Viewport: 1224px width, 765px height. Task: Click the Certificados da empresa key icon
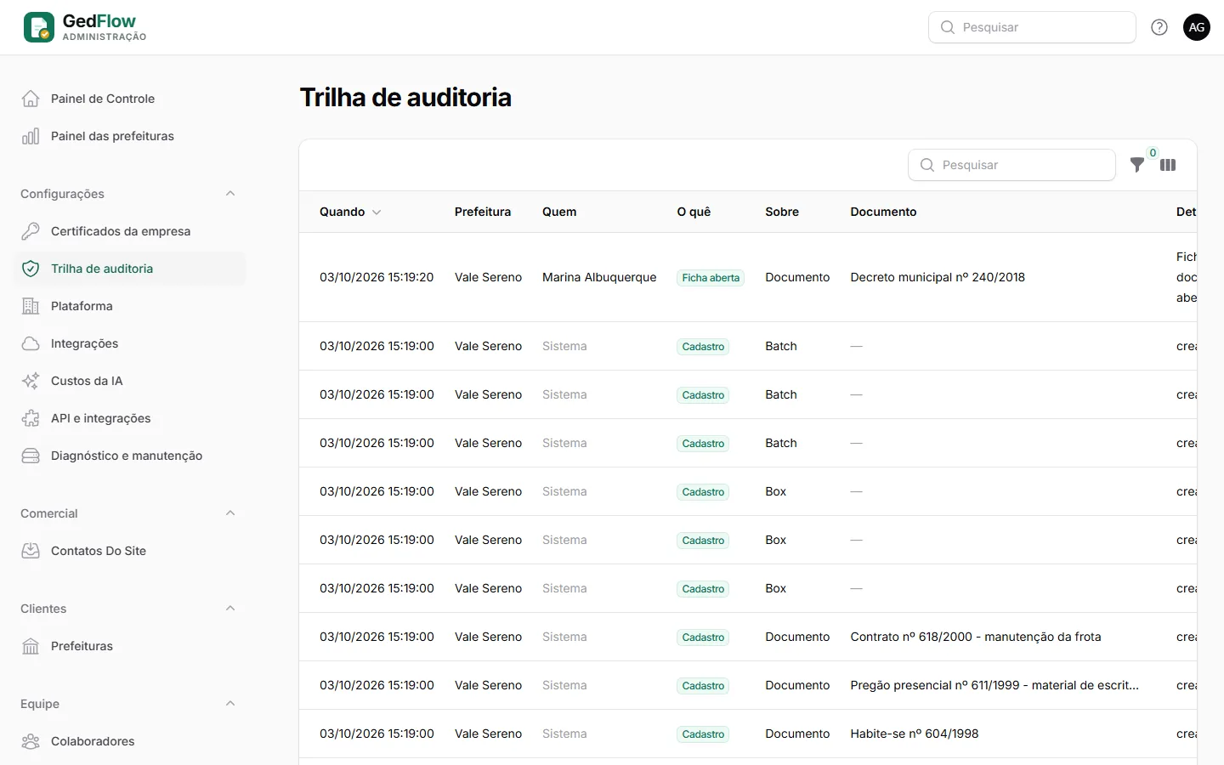[x=31, y=231]
